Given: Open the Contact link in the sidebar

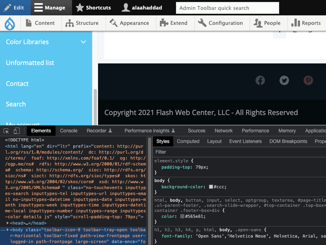Looking at the screenshot, I should (17, 84).
